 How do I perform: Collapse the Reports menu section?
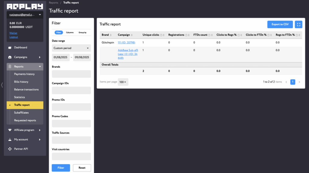40,67
